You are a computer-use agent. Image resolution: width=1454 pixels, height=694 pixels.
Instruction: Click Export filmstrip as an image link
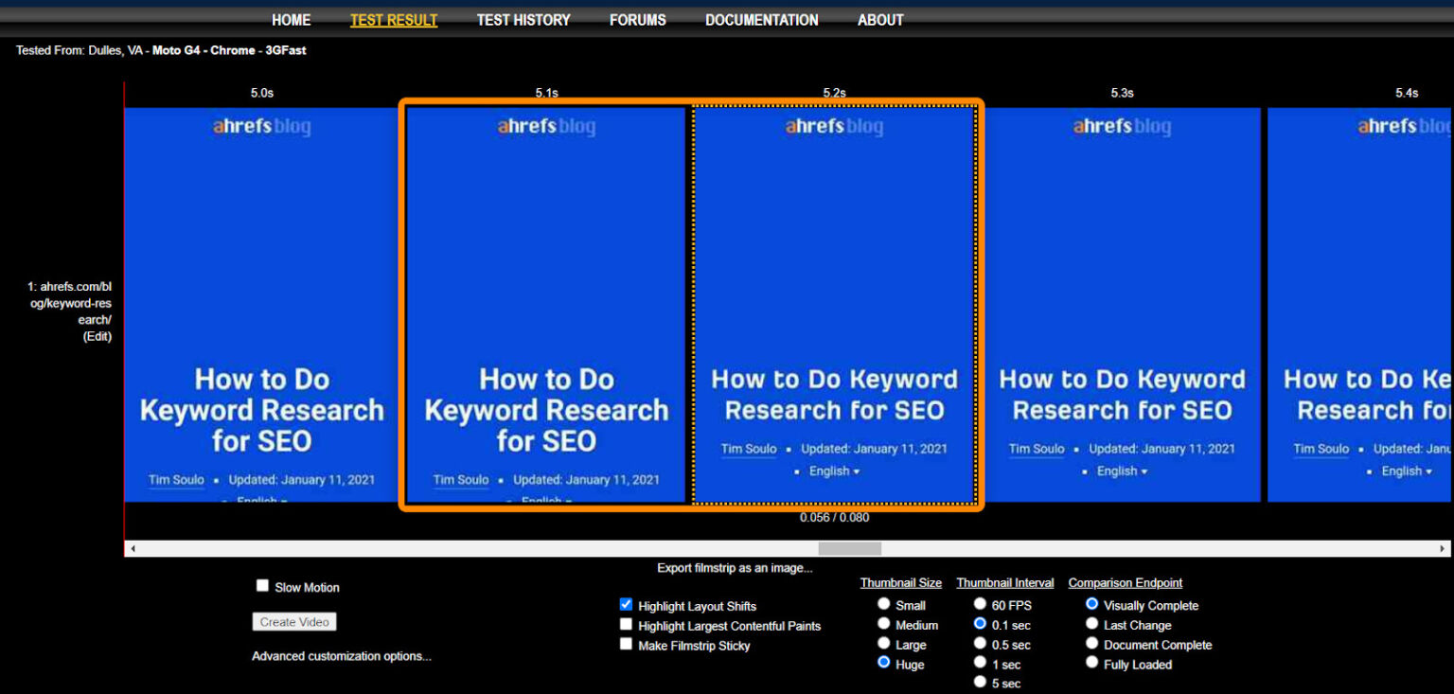coord(735,568)
